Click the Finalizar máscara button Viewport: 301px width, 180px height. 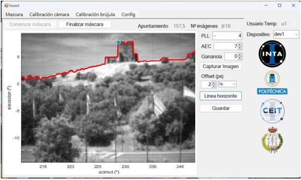[x=85, y=24]
